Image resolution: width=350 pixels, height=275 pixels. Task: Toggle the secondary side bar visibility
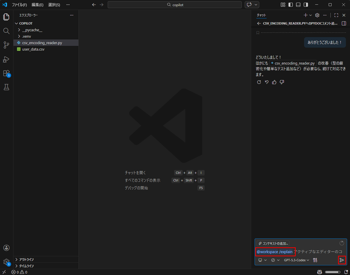(x=306, y=5)
